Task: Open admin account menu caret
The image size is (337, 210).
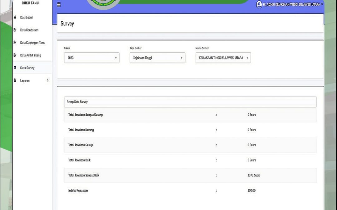Action: tap(322, 4)
